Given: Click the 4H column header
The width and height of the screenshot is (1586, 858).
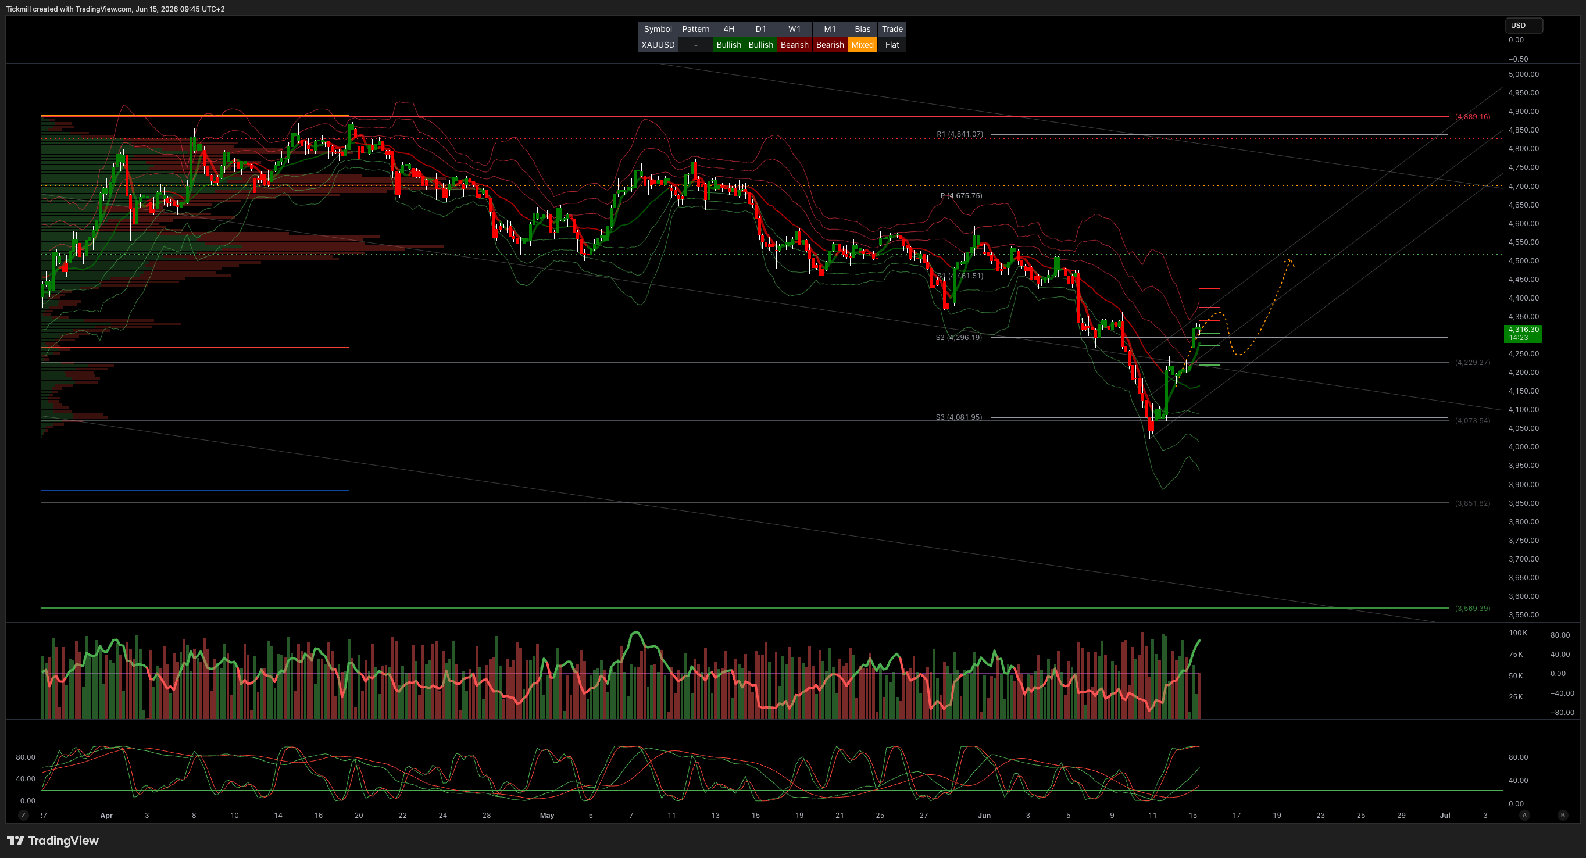Looking at the screenshot, I should 729,29.
